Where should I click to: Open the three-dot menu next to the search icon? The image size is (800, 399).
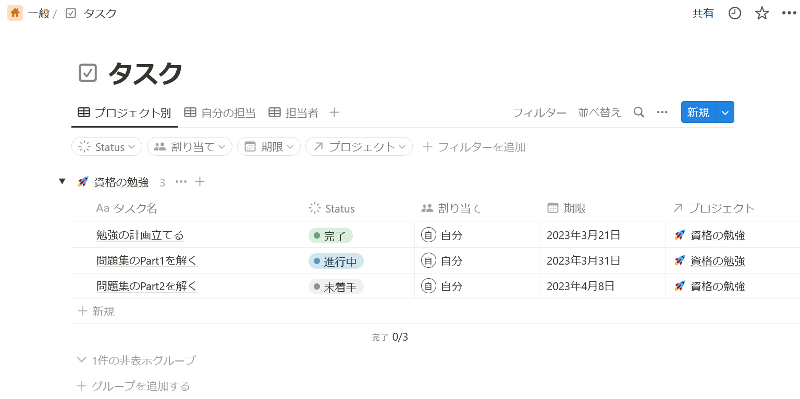pos(662,112)
